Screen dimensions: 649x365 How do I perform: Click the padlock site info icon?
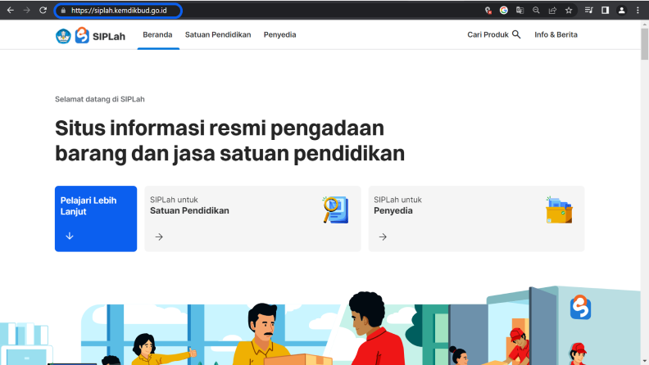point(63,11)
